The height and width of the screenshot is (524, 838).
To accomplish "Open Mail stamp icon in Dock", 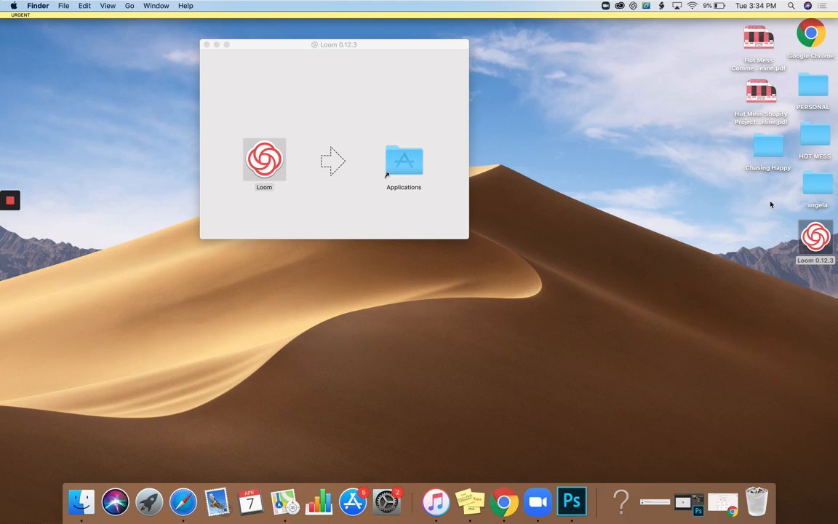I will 217,502.
